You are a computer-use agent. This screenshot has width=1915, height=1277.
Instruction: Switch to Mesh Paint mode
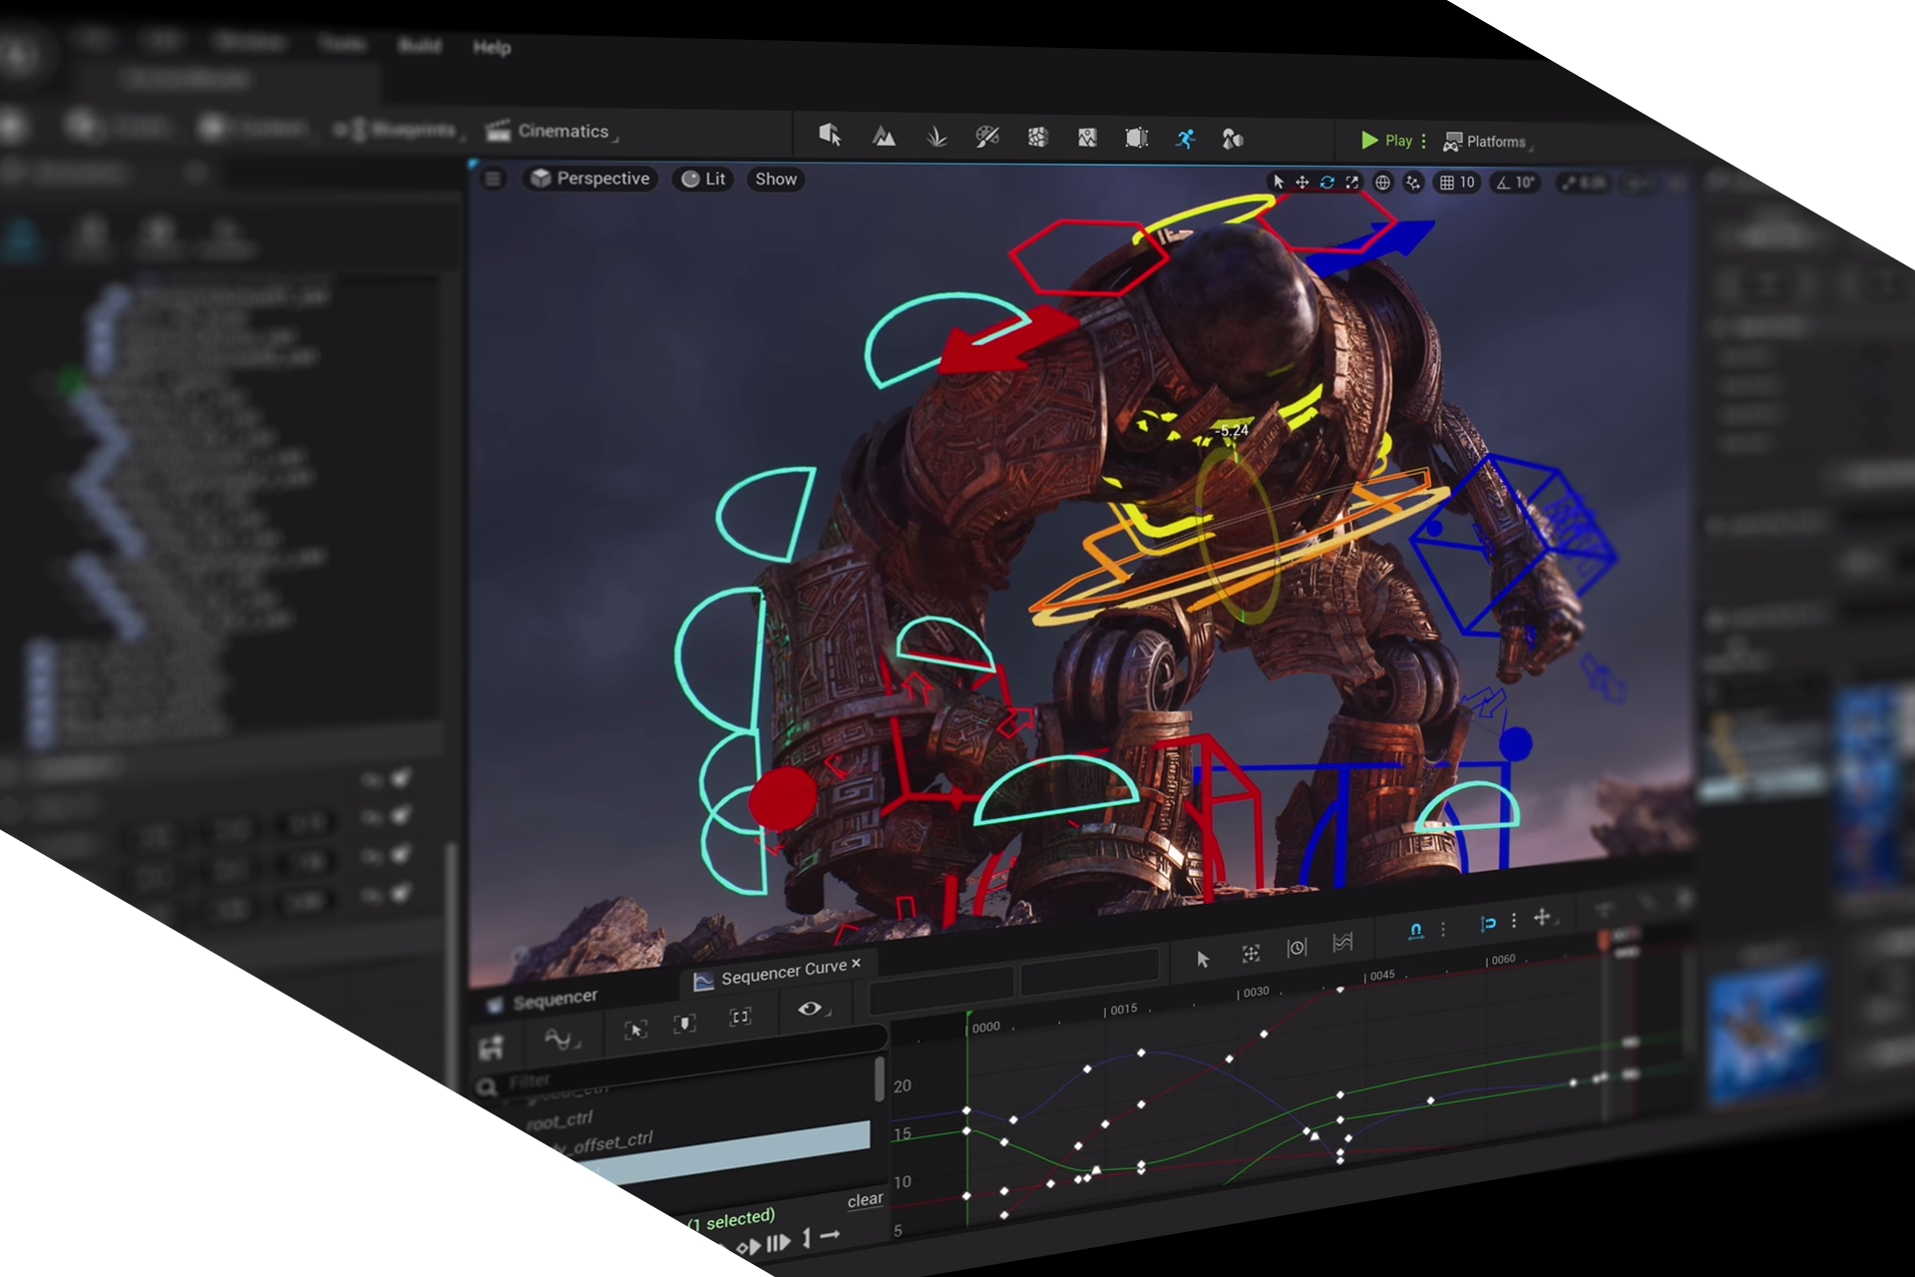[986, 137]
